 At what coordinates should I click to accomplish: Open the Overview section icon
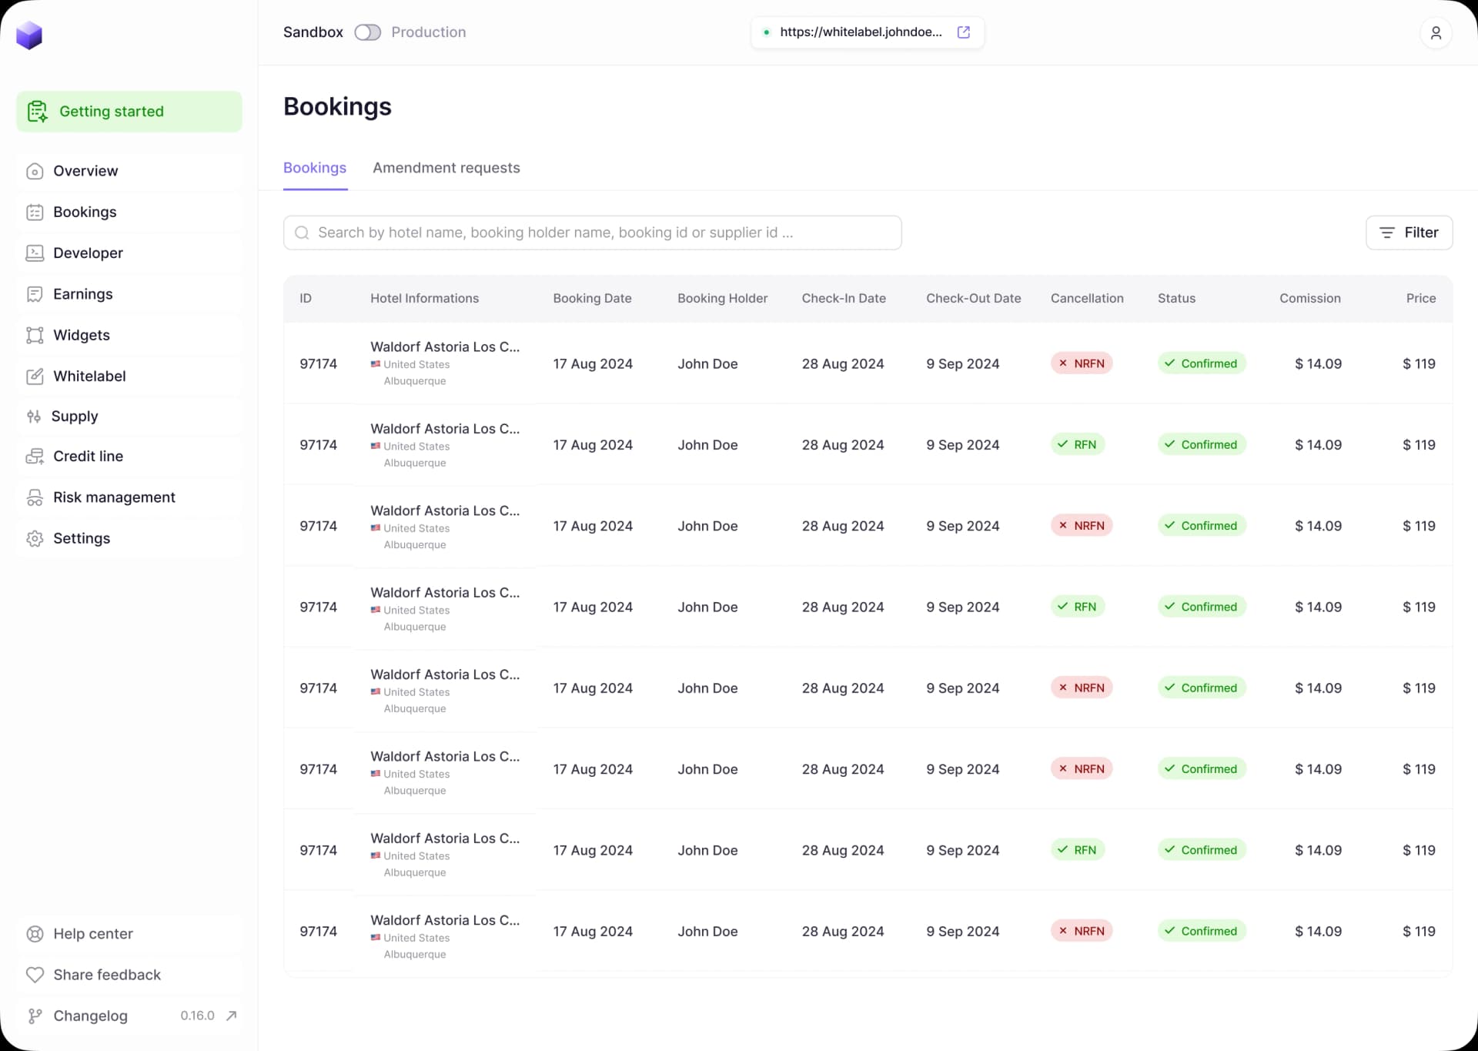point(35,171)
